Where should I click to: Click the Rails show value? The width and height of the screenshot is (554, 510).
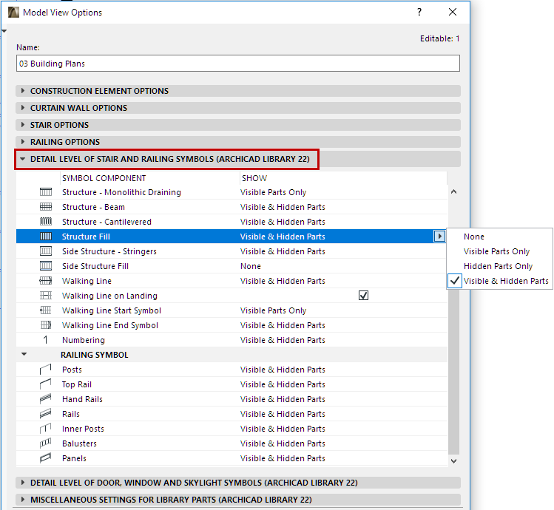(283, 414)
